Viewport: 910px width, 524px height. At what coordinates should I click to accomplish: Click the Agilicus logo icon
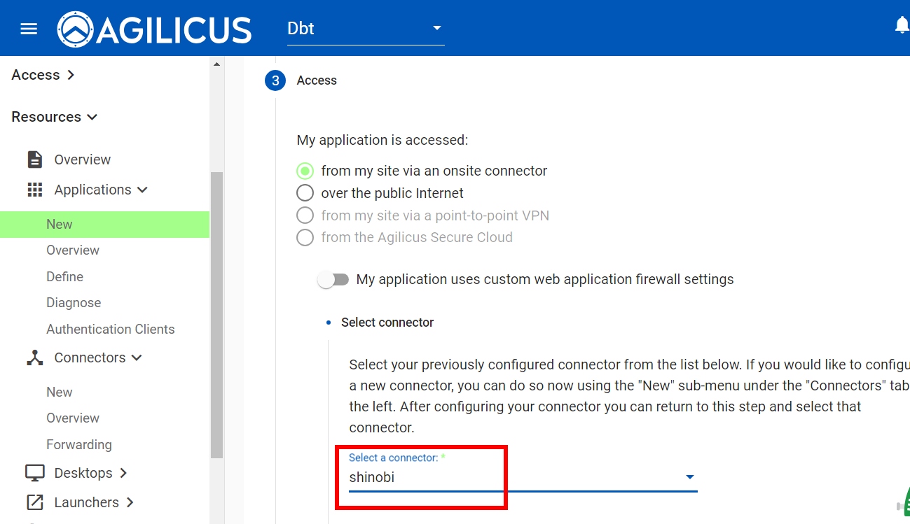[75, 29]
